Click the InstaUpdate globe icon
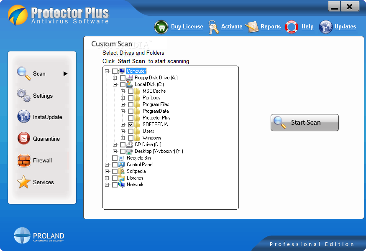The image size is (366, 251). tap(23, 117)
